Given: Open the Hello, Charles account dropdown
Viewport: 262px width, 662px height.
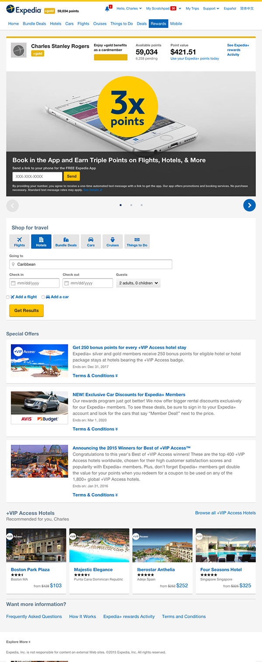Looking at the screenshot, I should tap(129, 8).
